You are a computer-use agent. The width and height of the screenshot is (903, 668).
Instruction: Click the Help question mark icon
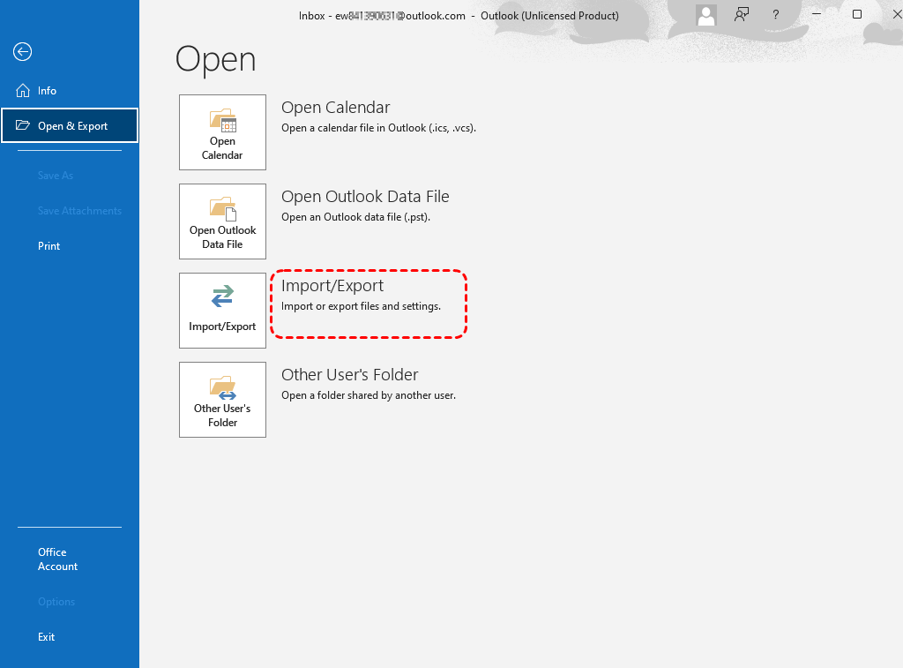(776, 16)
